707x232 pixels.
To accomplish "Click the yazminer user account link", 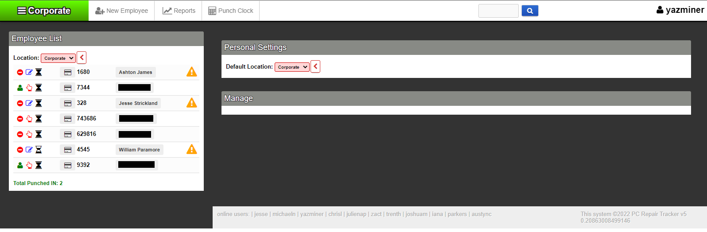I will [x=680, y=10].
